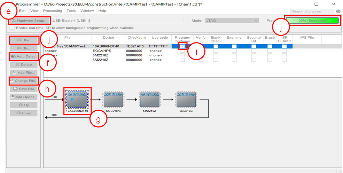343x173 pixels.
Task: Select the SOCVHPS chip in the chain diagram
Action: tap(113, 100)
